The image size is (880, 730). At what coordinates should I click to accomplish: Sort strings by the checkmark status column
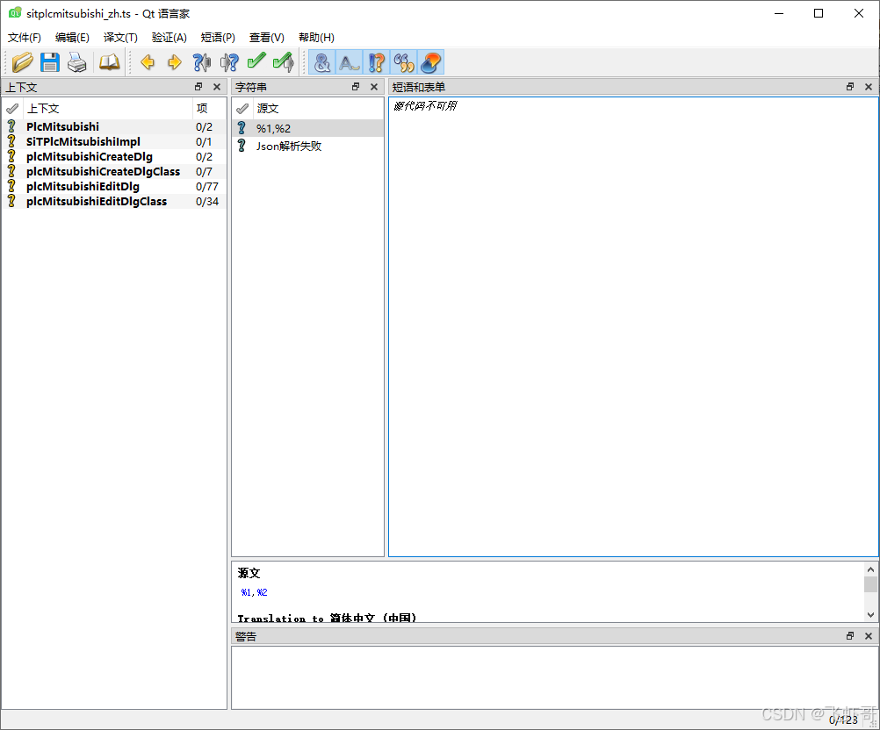click(242, 108)
